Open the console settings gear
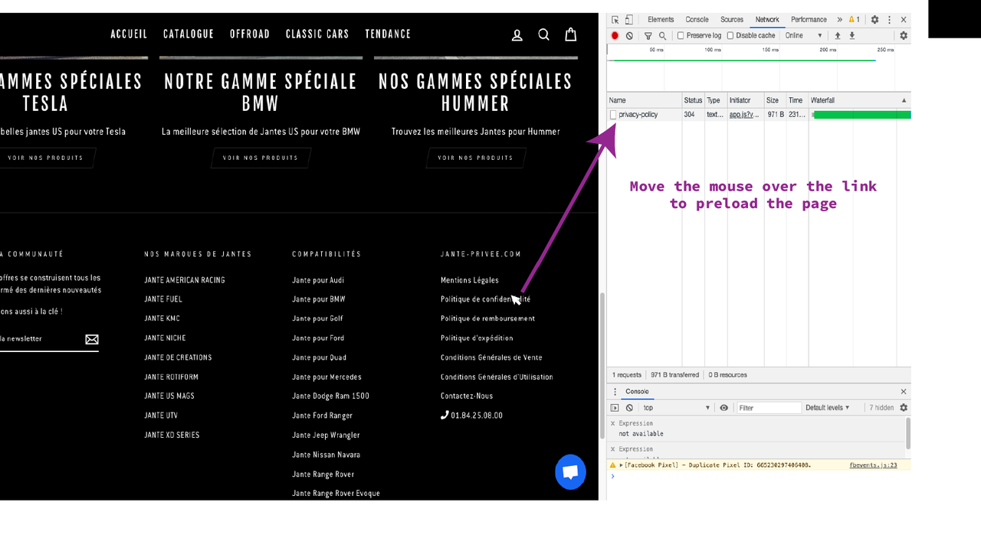The height and width of the screenshot is (551, 981). [904, 408]
